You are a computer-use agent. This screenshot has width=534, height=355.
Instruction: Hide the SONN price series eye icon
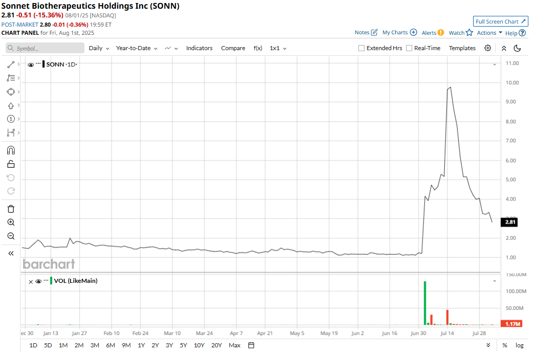click(31, 64)
